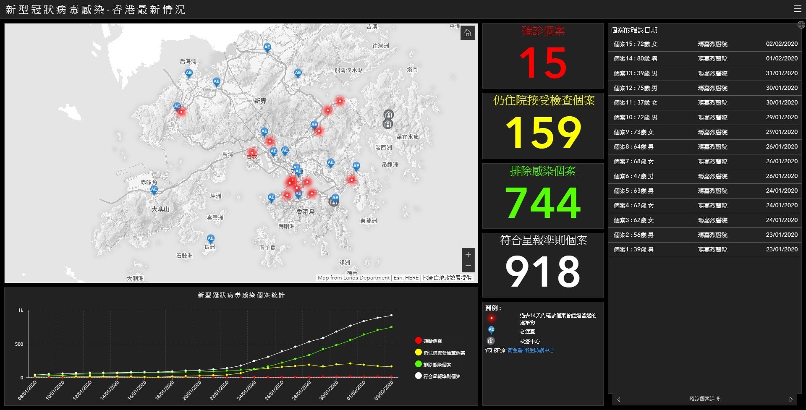Click the left arrow beside 確診個案詳情

pos(619,399)
